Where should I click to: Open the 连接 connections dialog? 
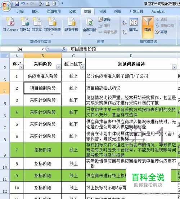[104, 19]
